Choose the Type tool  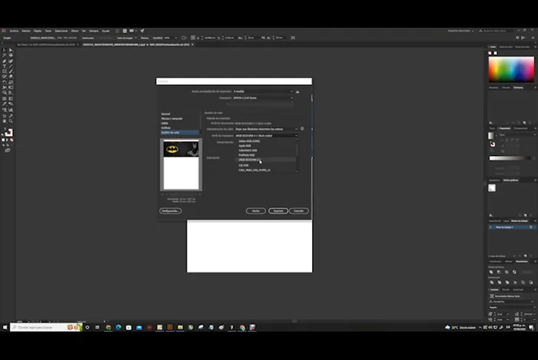click(x=4, y=66)
